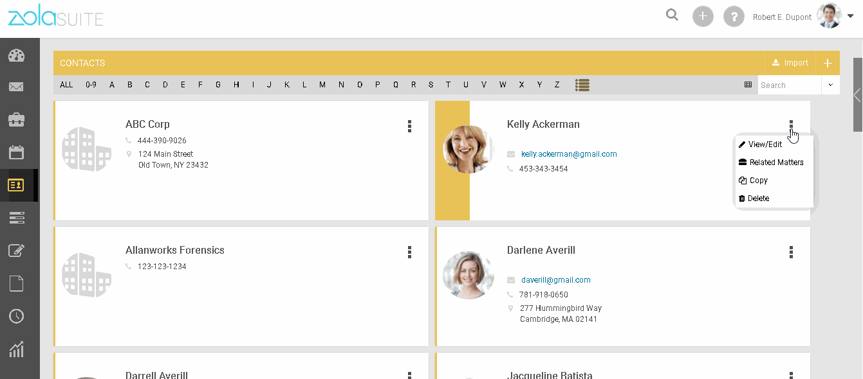Expand the user account dropdown arrow
The width and height of the screenshot is (863, 379).
coord(850,17)
